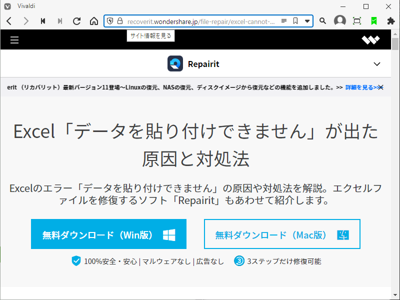Click the 3-step circular badge icon
The width and height of the screenshot is (400, 300).
coord(239,261)
